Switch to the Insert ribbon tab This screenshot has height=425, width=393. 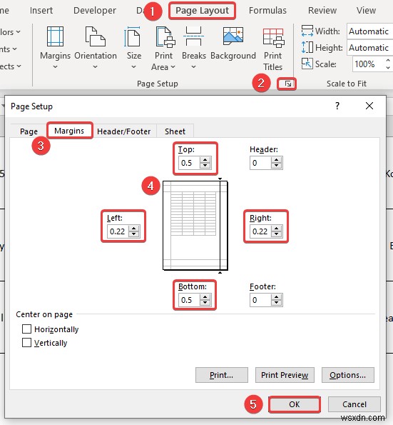(41, 11)
